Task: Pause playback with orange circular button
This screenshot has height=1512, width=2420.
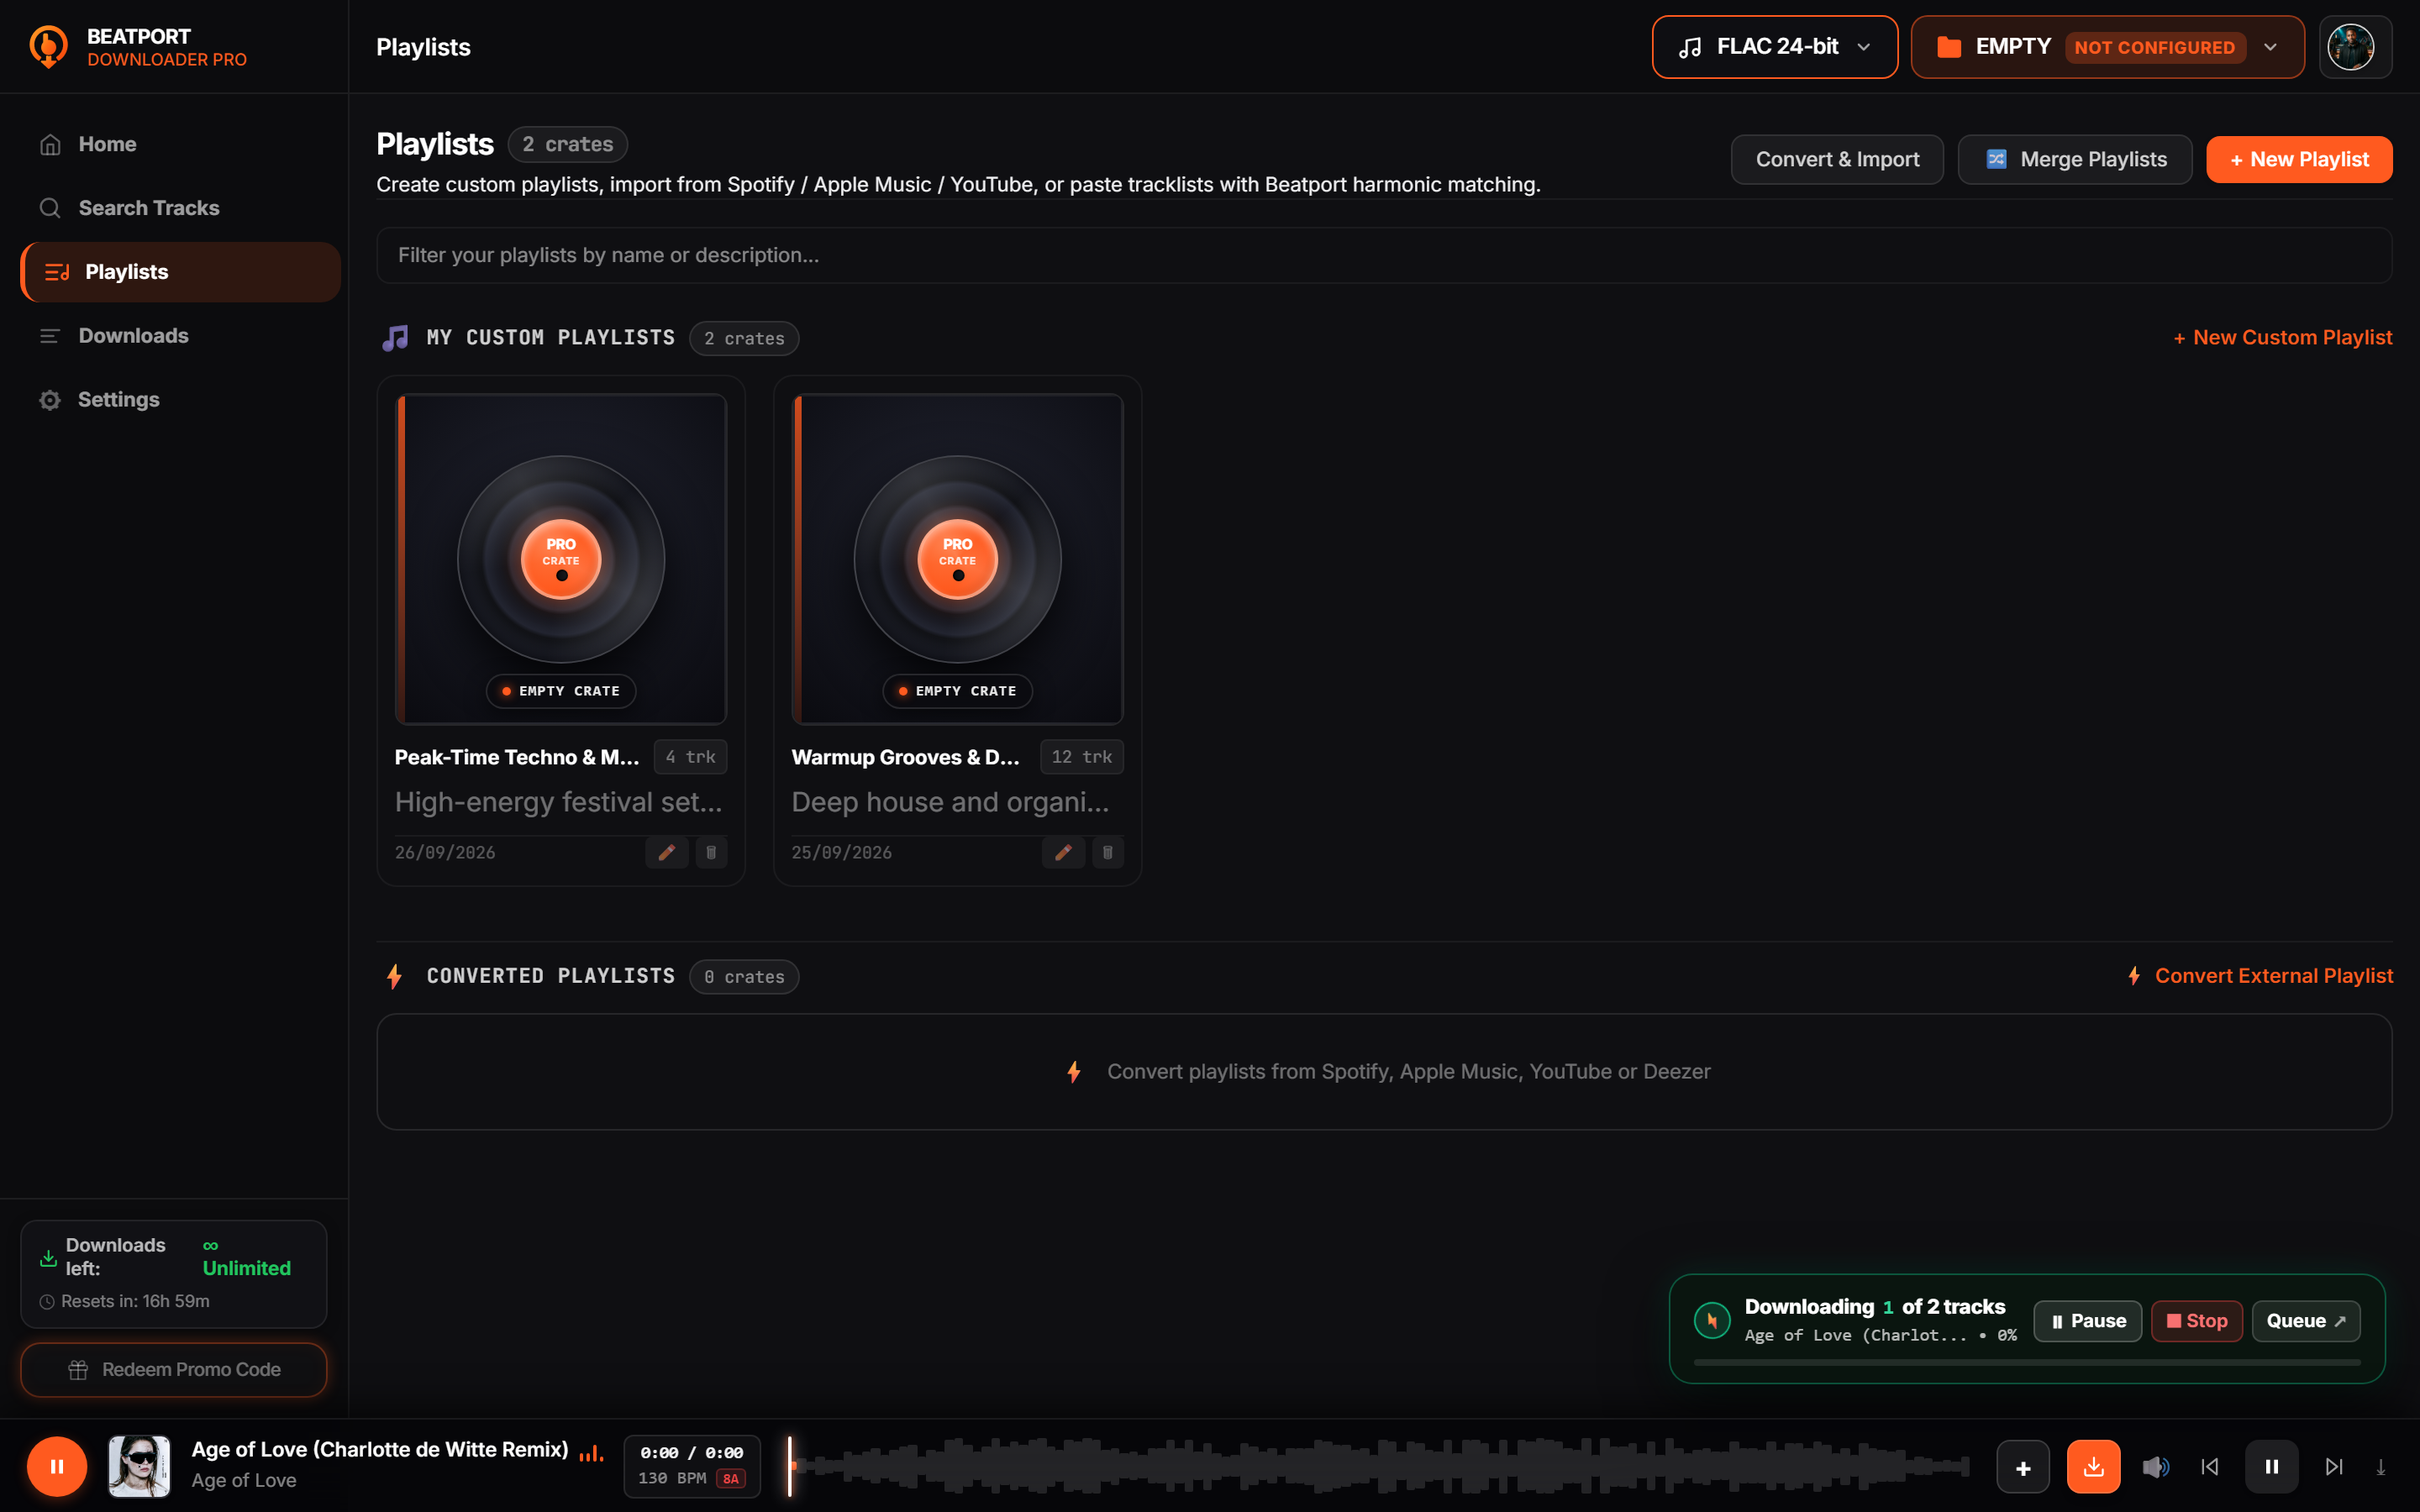Action: (57, 1466)
